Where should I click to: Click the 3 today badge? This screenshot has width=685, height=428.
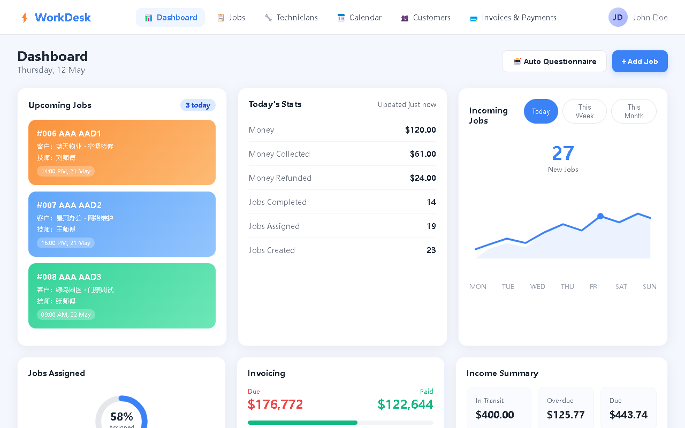click(x=198, y=105)
